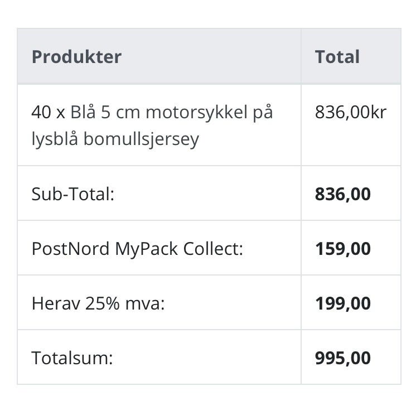Click the product price 836,00kr
This screenshot has width=411, height=396.
pos(350,112)
